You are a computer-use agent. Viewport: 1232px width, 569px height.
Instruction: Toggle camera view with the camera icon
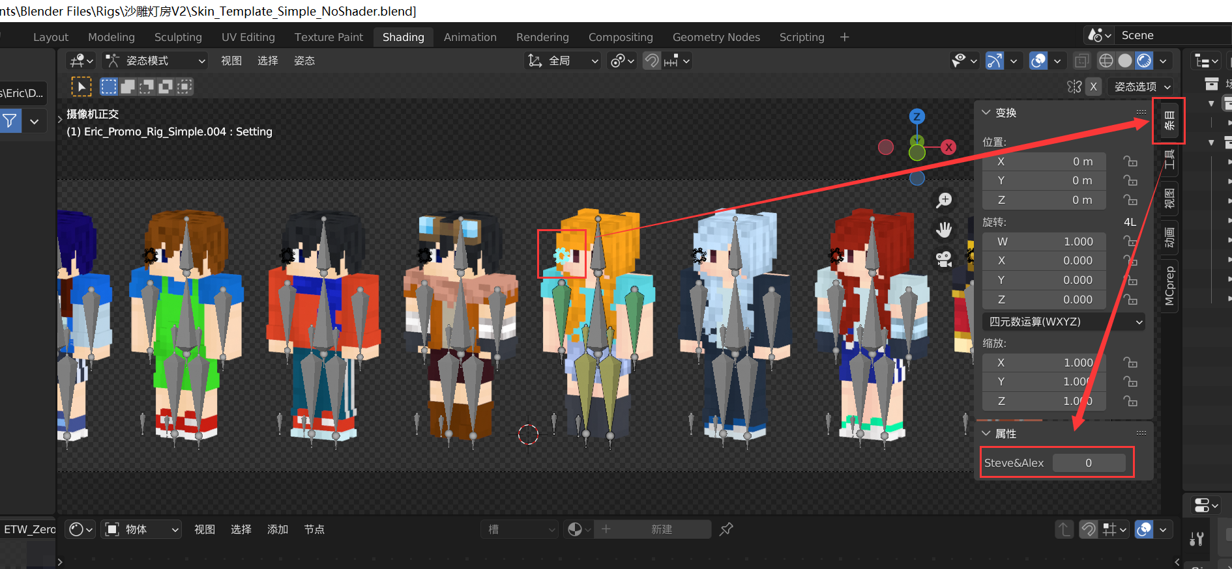[944, 259]
